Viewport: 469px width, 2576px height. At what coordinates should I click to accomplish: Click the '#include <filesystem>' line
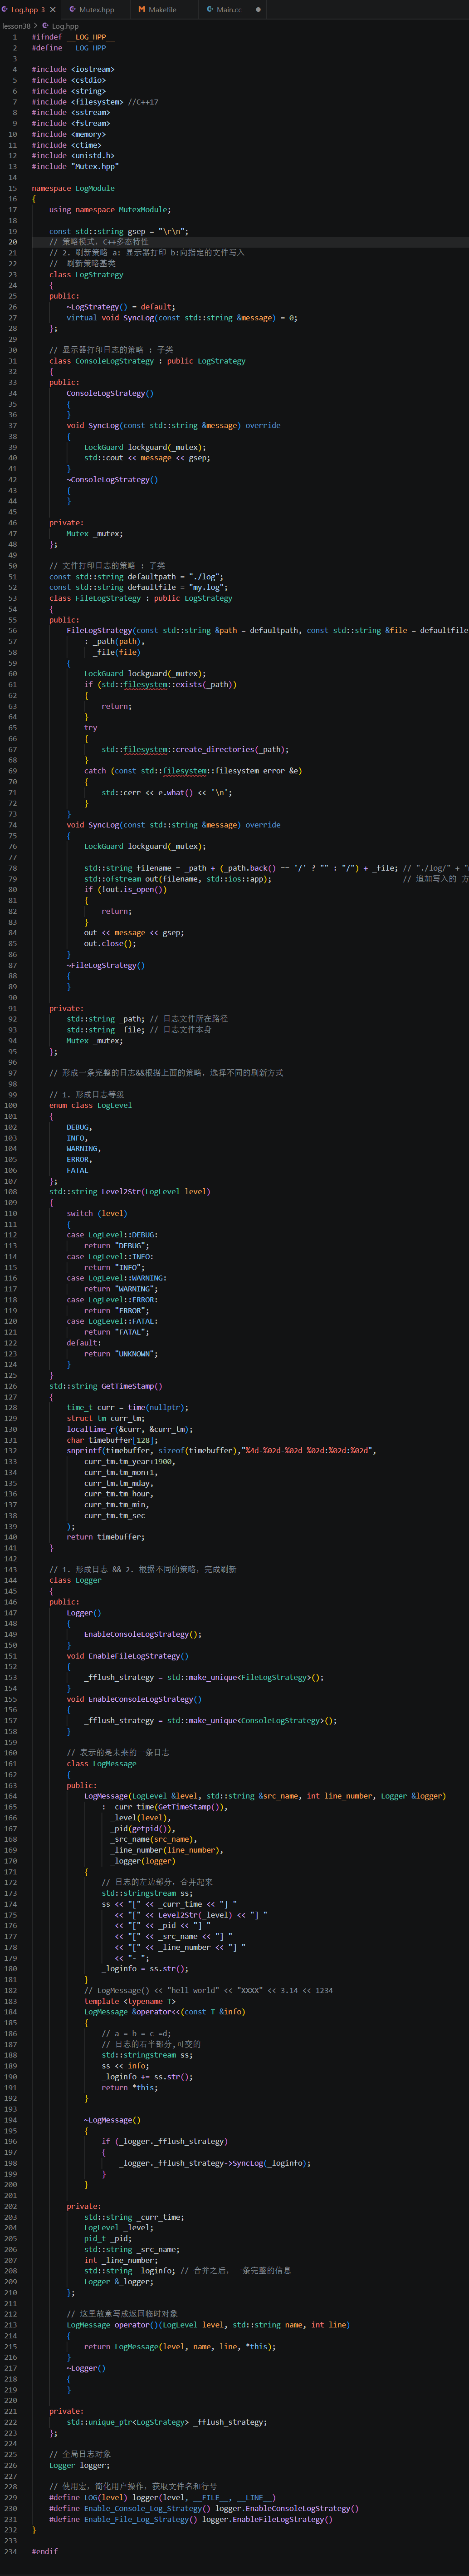78,102
